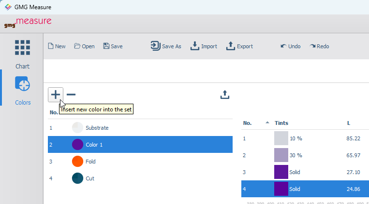This screenshot has width=369, height=204.
Task: Click the Export toolbar button
Action: click(x=239, y=46)
